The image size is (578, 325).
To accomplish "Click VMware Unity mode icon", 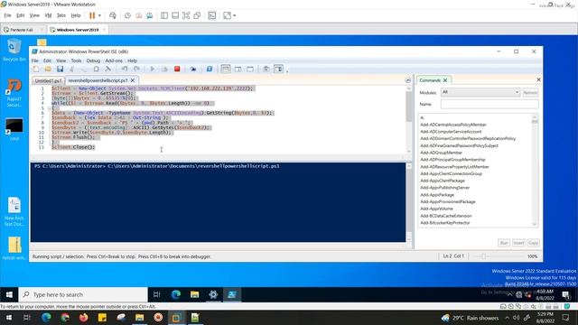I will [x=197, y=15].
